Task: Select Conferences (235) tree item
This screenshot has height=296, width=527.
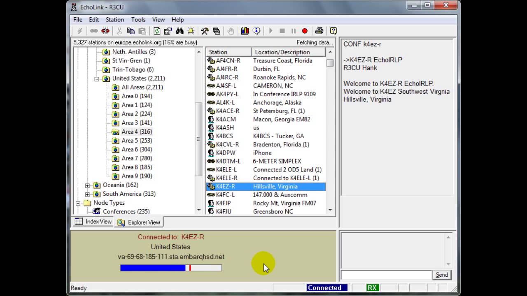Action: [x=126, y=211]
